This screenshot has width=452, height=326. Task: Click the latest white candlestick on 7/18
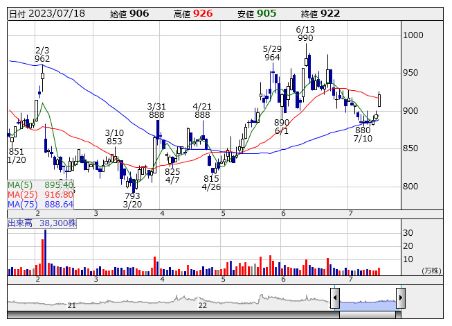point(379,100)
